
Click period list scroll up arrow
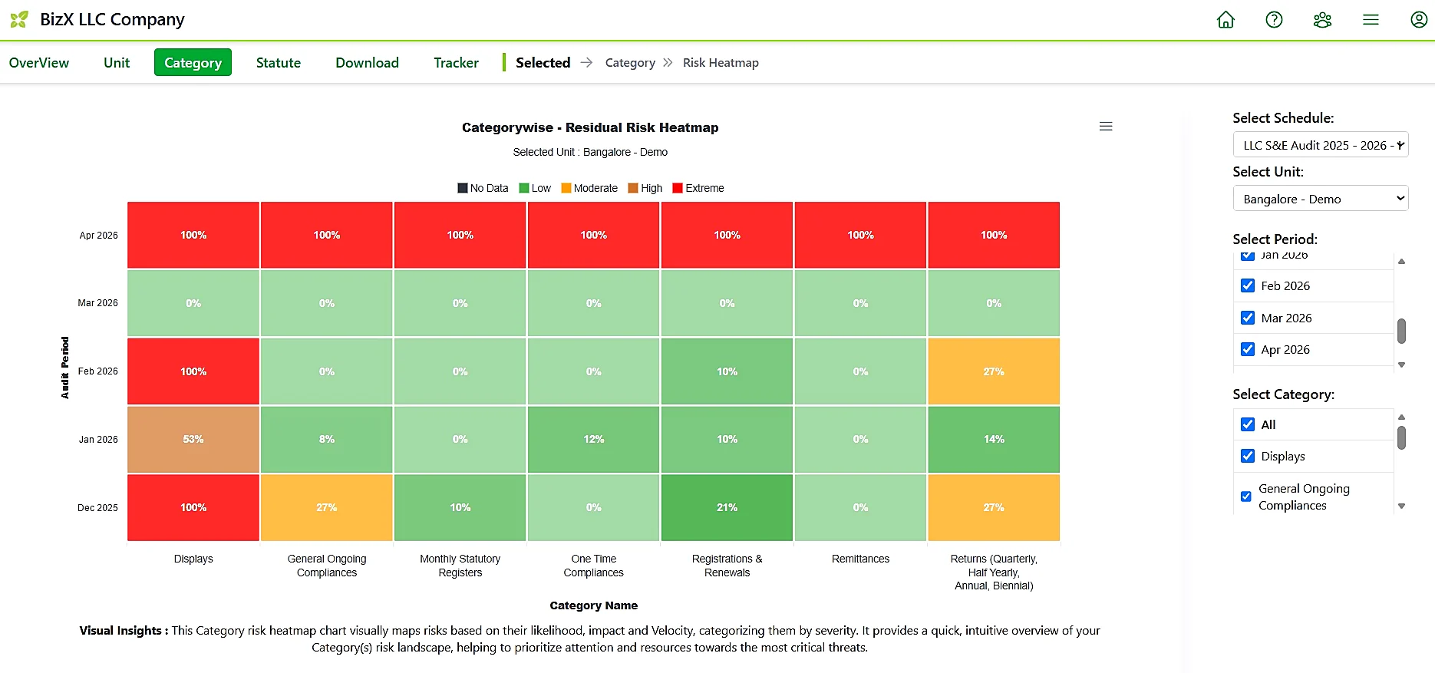1401,262
